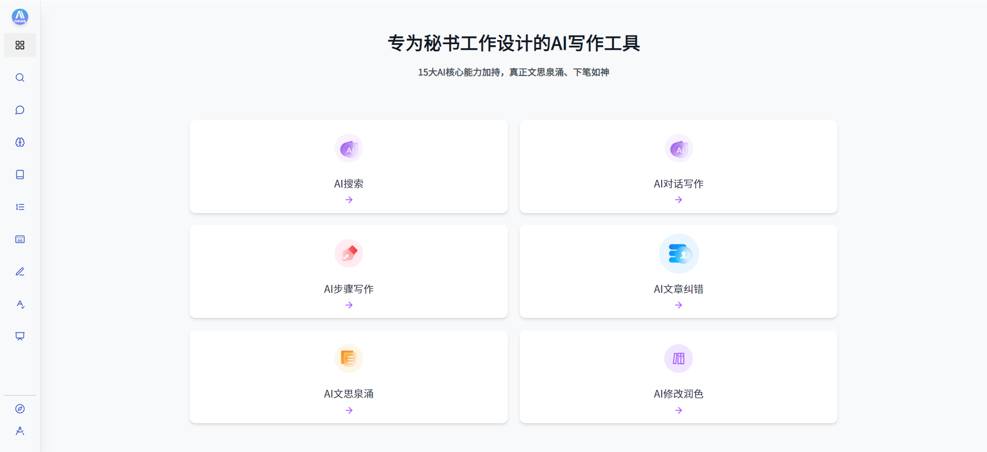Open the search icon in sidebar

point(20,78)
